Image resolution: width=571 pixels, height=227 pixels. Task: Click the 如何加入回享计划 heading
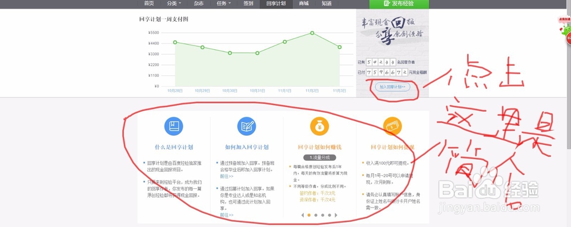pyautogui.click(x=247, y=147)
